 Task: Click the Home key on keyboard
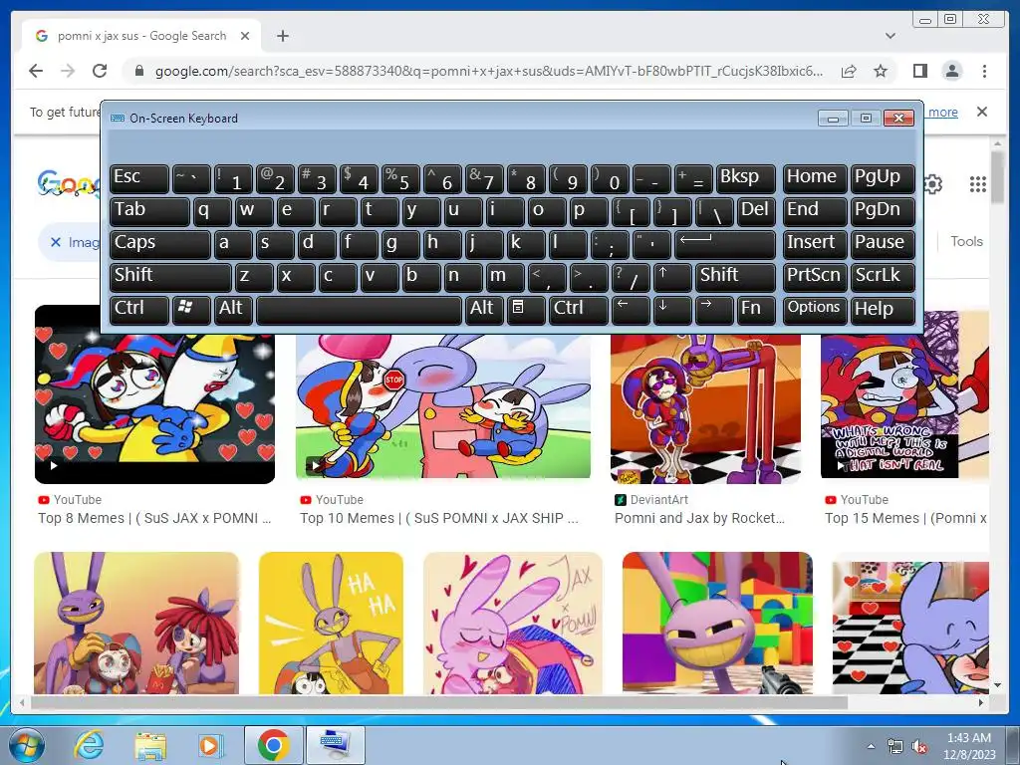point(815,178)
